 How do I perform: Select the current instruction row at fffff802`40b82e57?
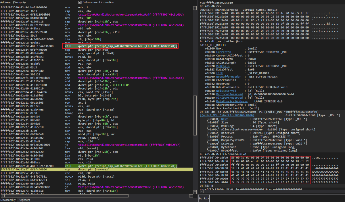point(96,170)
